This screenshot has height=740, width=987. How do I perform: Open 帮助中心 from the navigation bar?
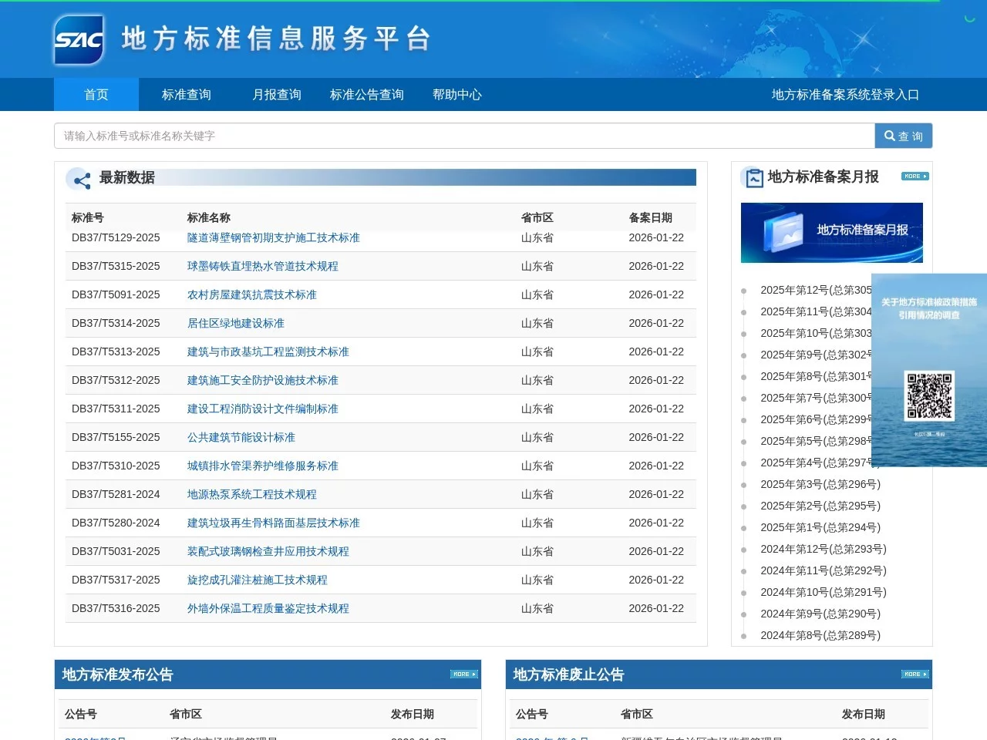tap(456, 94)
